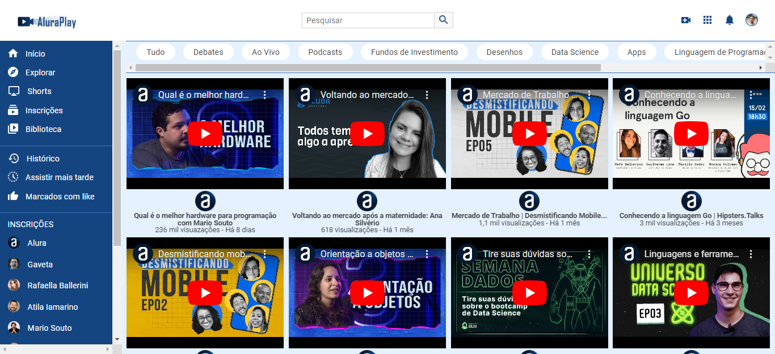Open three-dot menu on hardware video
This screenshot has height=354, width=775.
(264, 95)
